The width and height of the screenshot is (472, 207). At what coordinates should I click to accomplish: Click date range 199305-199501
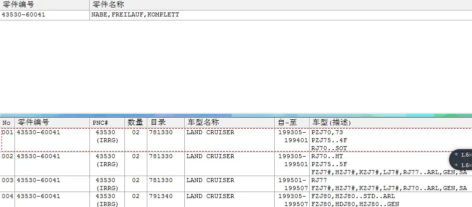tap(293, 160)
